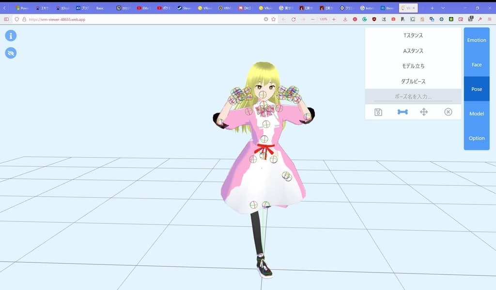Open the red shield ad-blocker extension
This screenshot has width=496, height=290.
374,19
